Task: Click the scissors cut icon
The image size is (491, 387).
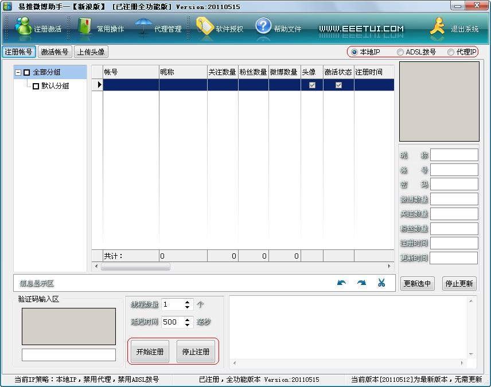Action: click(381, 283)
